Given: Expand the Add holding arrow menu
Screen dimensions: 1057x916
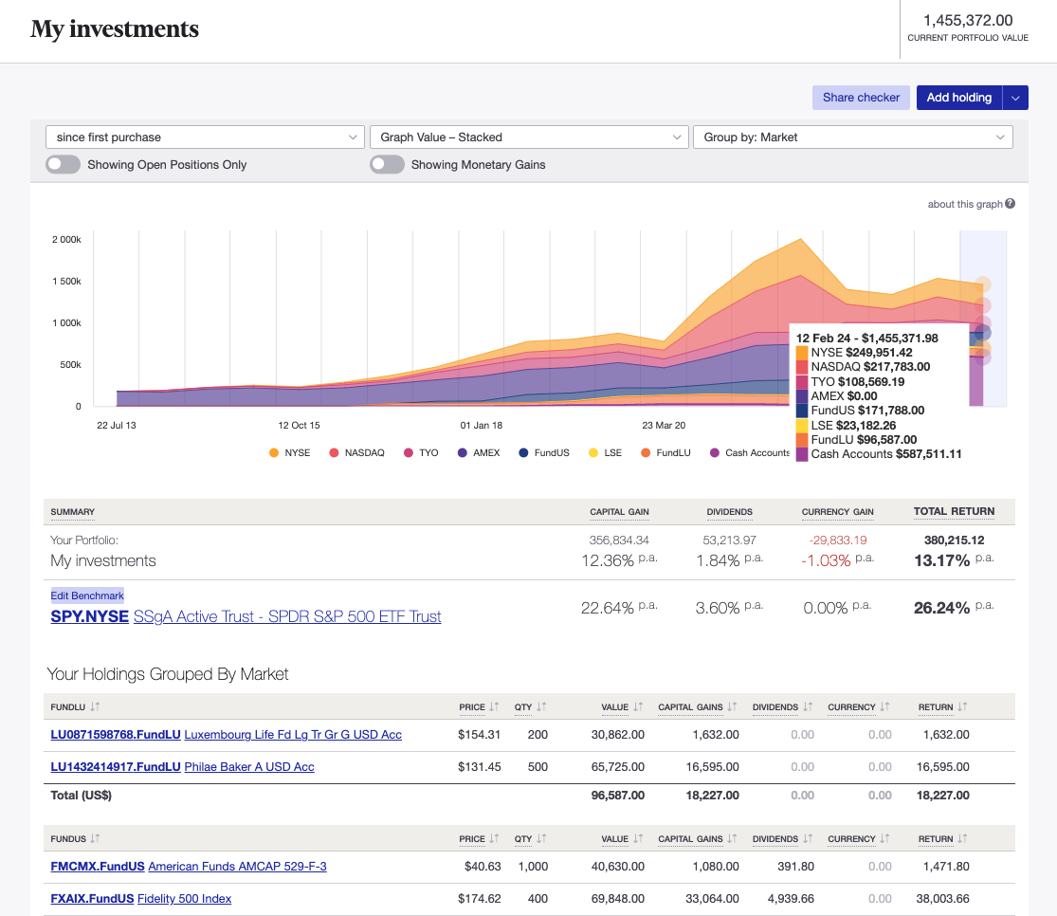Looking at the screenshot, I should pos(1015,98).
